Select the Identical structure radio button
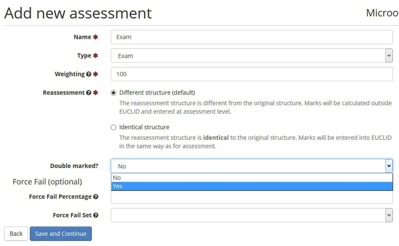This screenshot has height=246, width=399. click(113, 127)
